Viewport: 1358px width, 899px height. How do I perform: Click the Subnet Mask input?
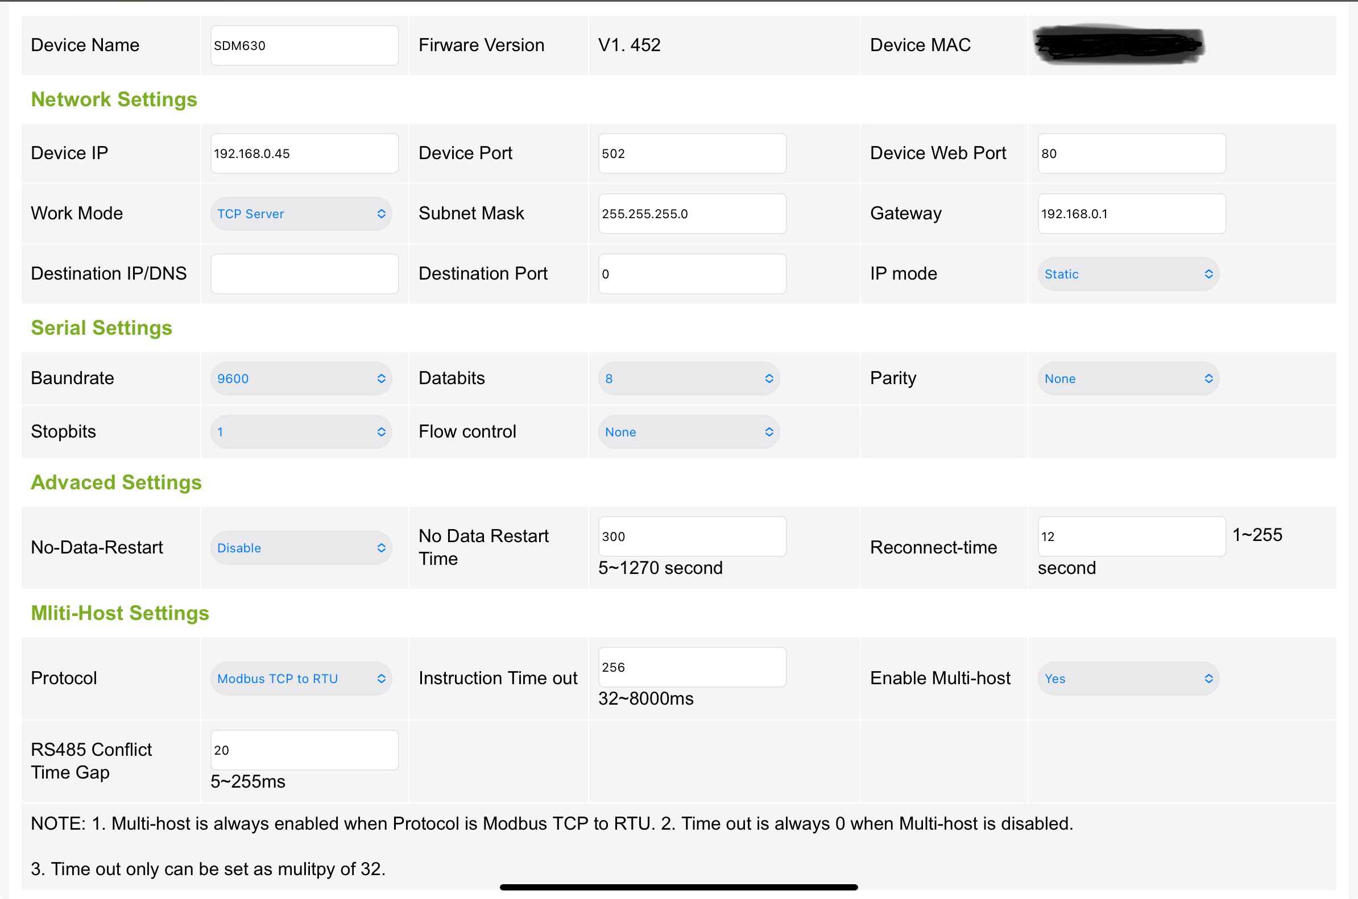(x=692, y=213)
